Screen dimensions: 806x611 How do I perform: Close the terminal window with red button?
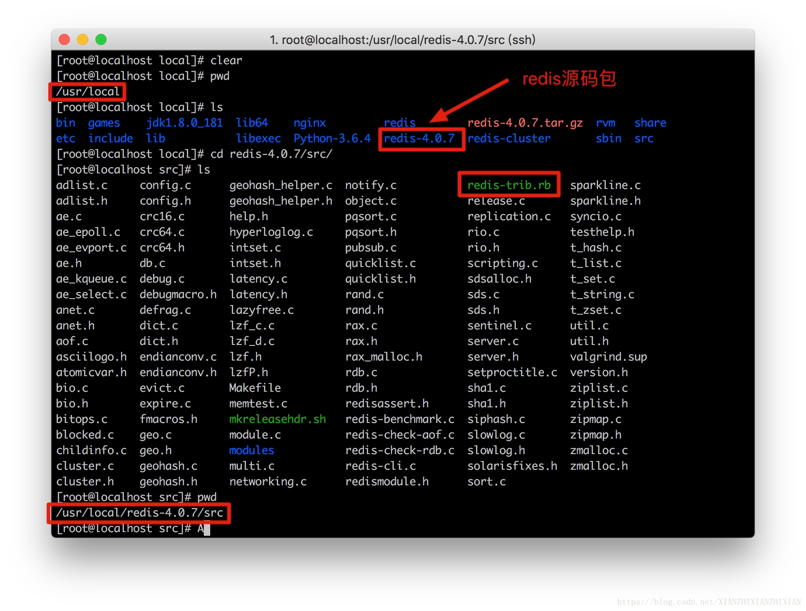pos(64,39)
